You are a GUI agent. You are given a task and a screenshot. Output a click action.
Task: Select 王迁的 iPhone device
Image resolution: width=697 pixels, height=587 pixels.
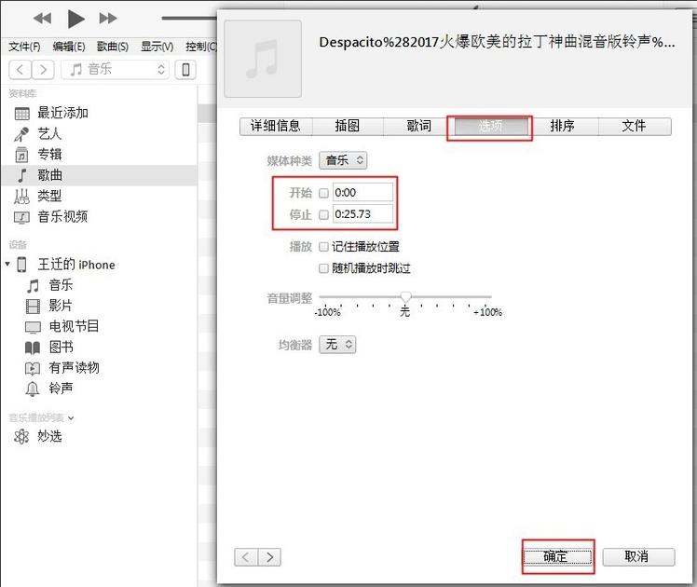[x=76, y=265]
